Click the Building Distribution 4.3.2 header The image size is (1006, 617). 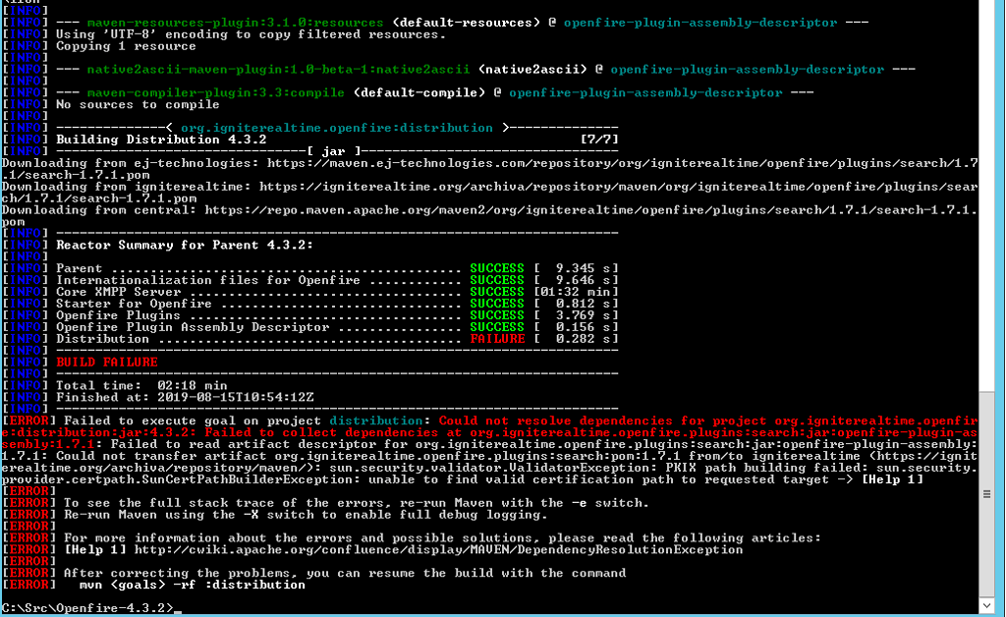coord(196,139)
